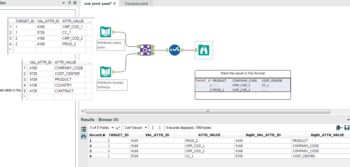Click the Join tool's R input anchor
Image resolution: width=350 pixels, height=167 pixels.
(138, 54)
